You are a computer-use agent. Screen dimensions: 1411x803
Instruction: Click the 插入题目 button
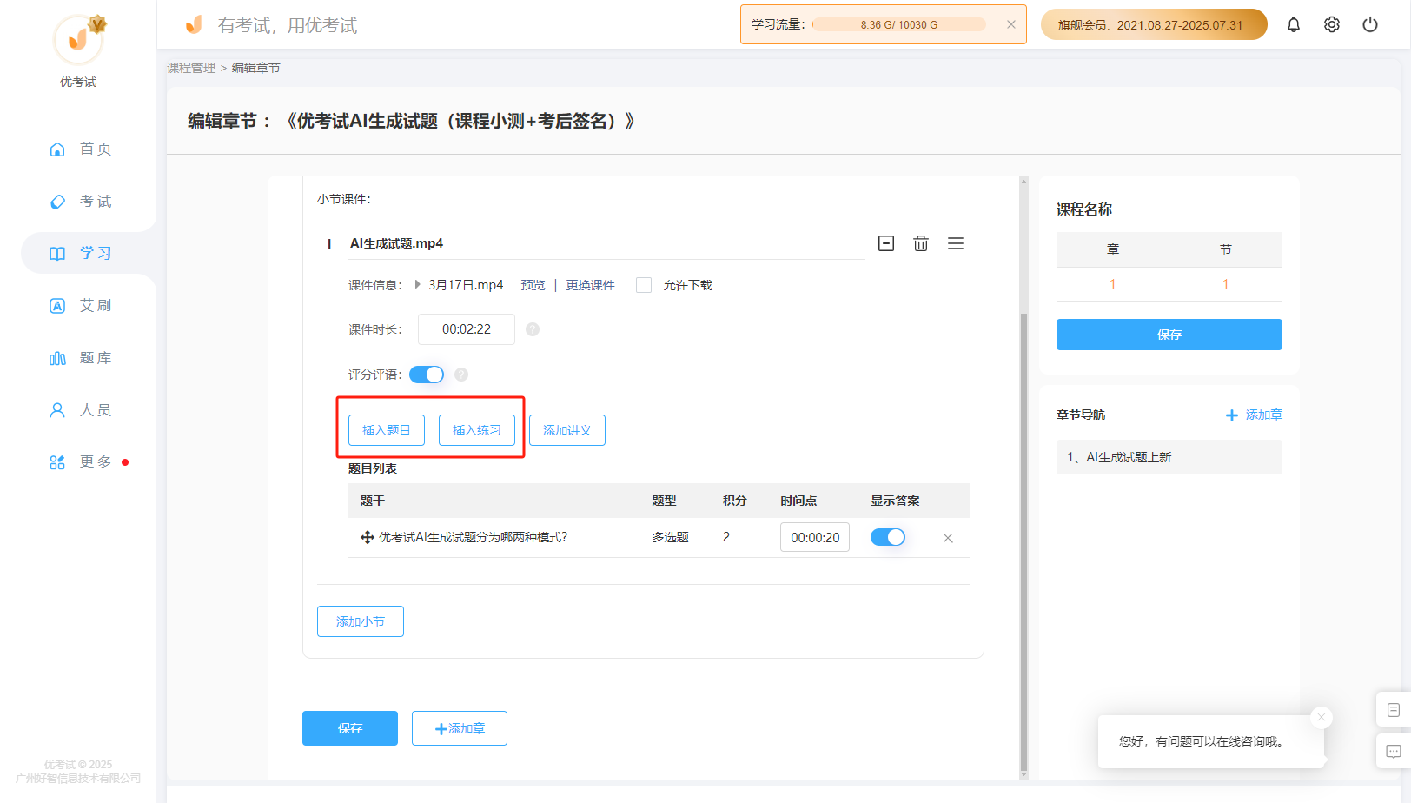point(387,430)
